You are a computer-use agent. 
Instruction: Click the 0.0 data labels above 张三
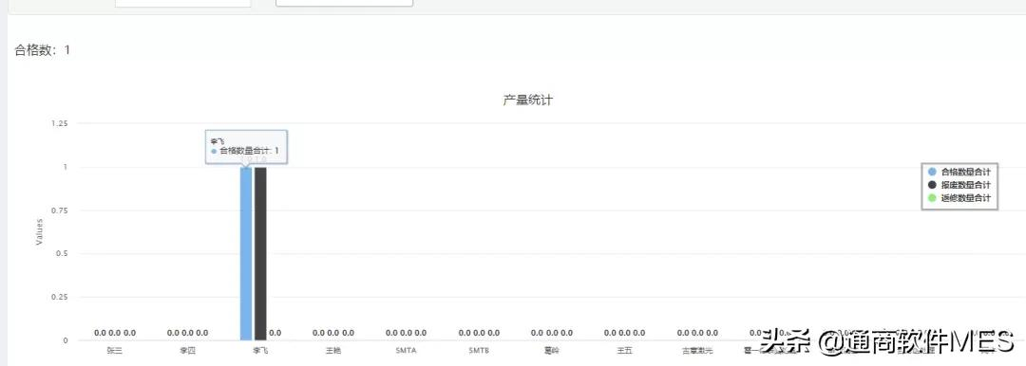pos(115,334)
